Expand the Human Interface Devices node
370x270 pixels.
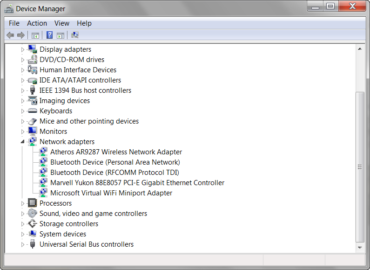click(x=23, y=70)
